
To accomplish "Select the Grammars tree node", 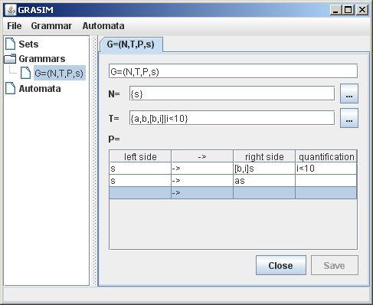I will click(x=42, y=59).
